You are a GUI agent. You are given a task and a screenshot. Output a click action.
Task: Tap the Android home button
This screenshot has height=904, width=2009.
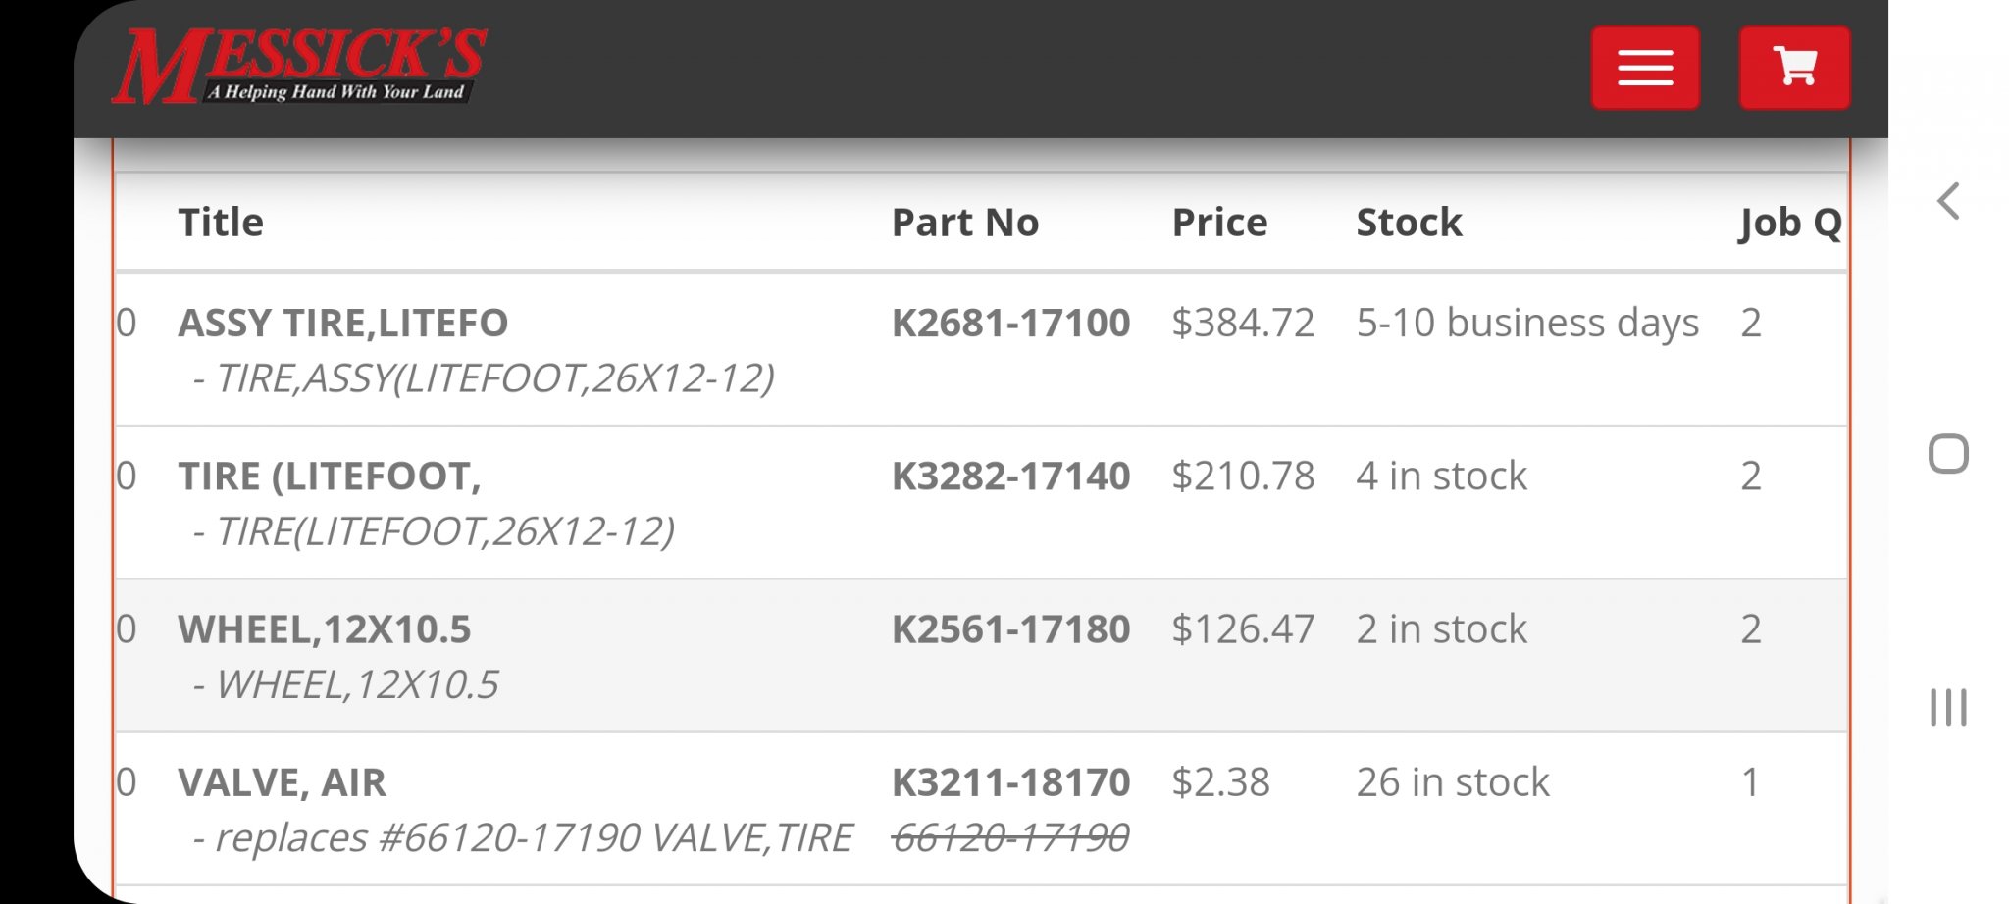tap(1948, 454)
